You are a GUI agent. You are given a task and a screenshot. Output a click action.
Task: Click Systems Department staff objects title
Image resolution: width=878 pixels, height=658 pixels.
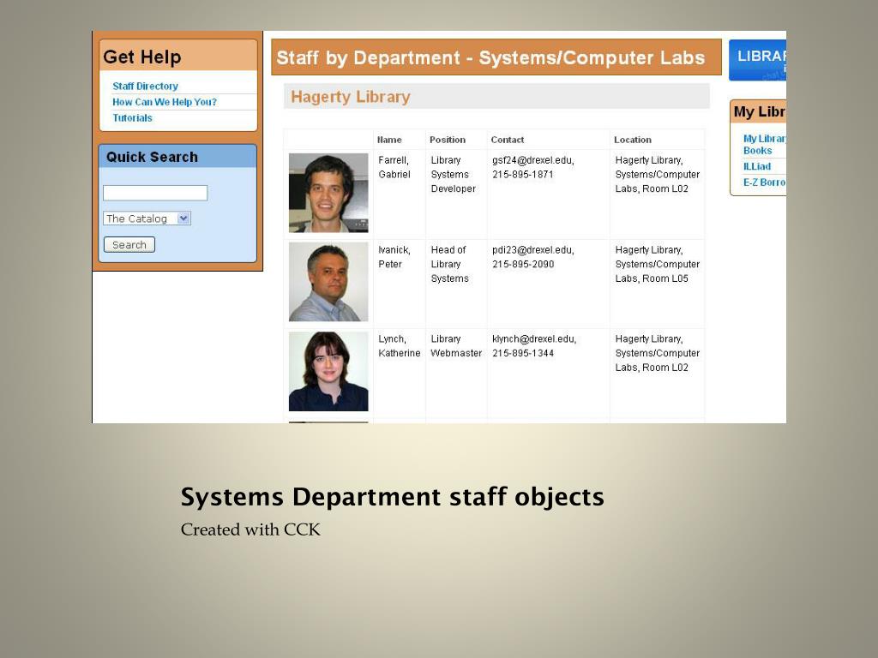[x=392, y=497]
